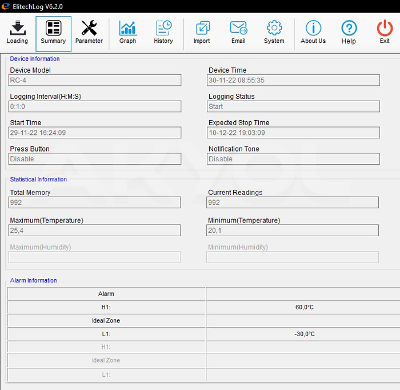This screenshot has width=400, height=390.
Task: Click the Logging Status field showing Start
Action: (x=293, y=106)
